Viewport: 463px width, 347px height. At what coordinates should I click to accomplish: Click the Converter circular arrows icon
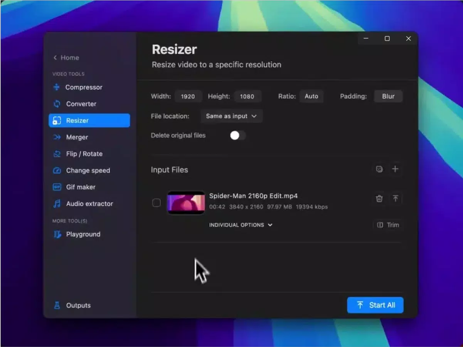coord(57,104)
